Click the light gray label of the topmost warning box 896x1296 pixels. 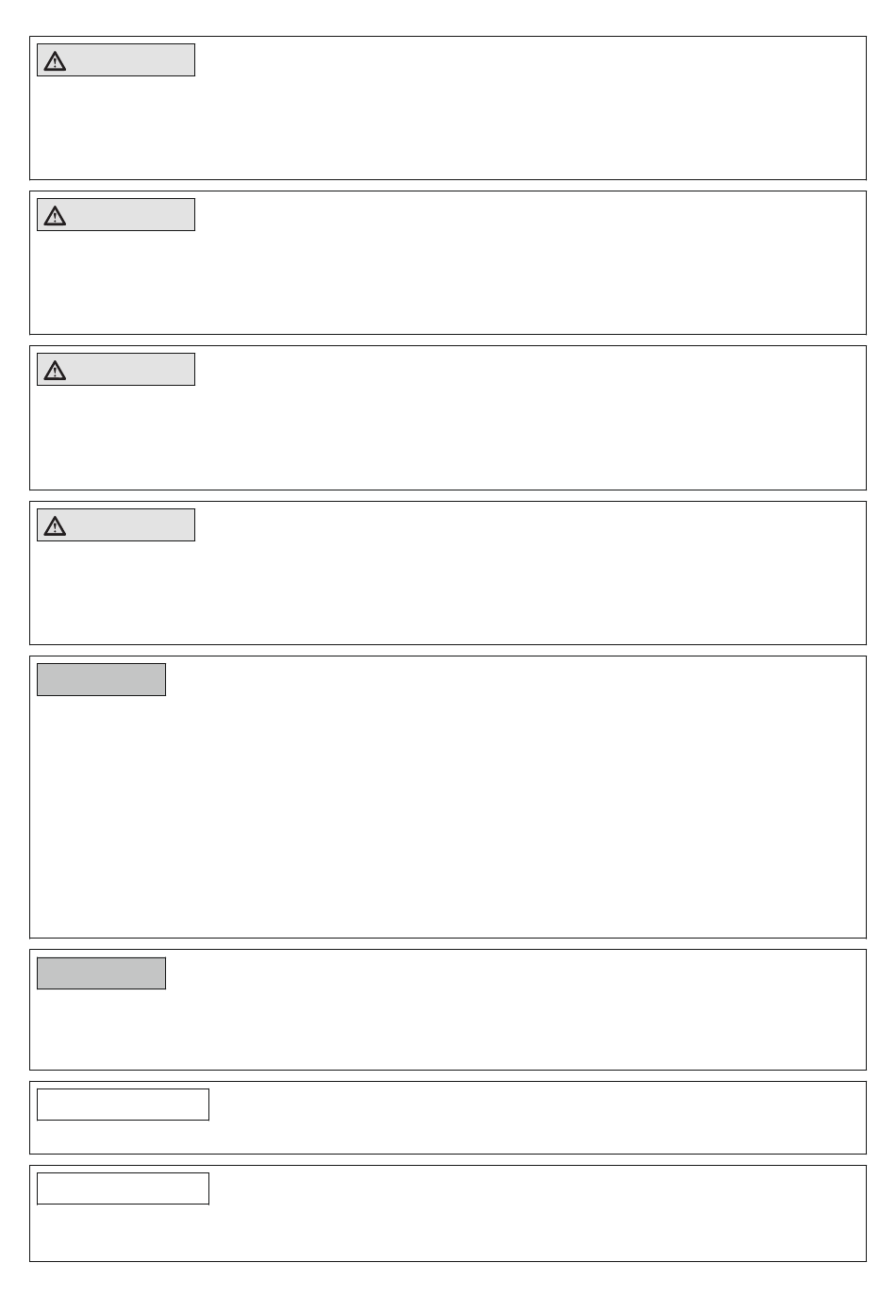click(x=116, y=59)
